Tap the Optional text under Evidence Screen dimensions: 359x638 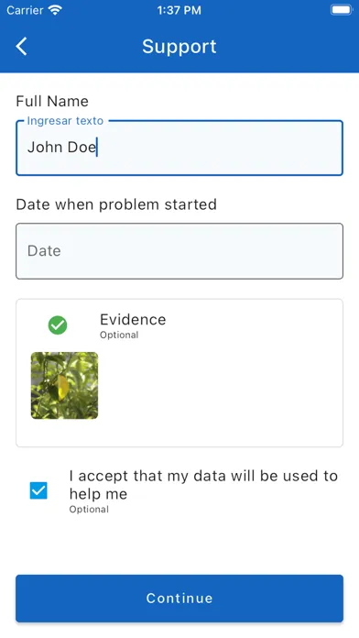(x=119, y=335)
